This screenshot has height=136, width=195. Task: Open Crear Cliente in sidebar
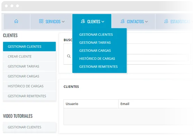[x=29, y=56]
